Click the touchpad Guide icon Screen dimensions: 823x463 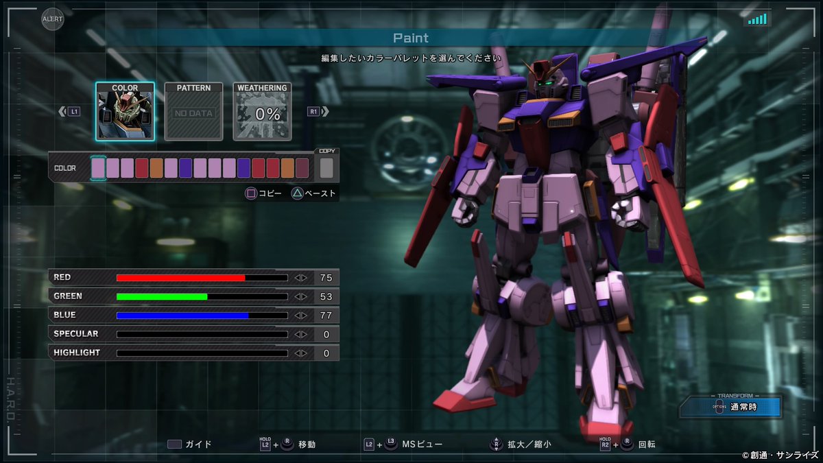pos(175,444)
